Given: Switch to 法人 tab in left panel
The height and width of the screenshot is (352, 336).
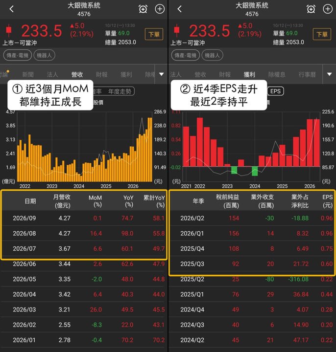Looking at the screenshot, I should coord(52,74).
